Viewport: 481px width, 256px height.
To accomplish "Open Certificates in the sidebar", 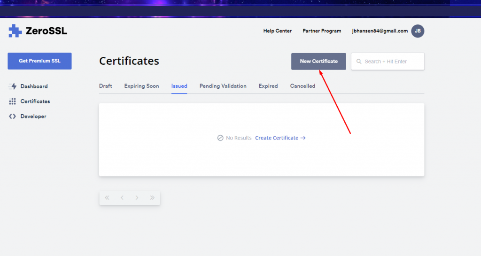I will [x=35, y=101].
